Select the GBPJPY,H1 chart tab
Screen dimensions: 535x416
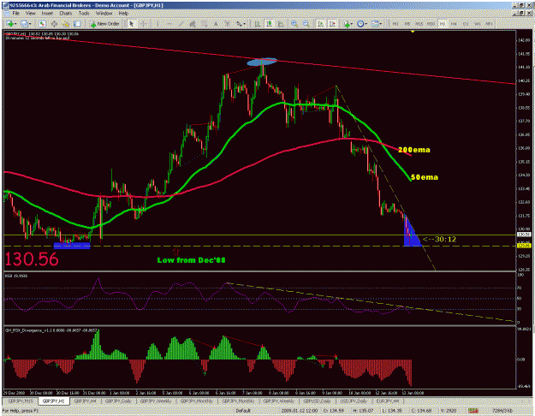click(x=54, y=401)
